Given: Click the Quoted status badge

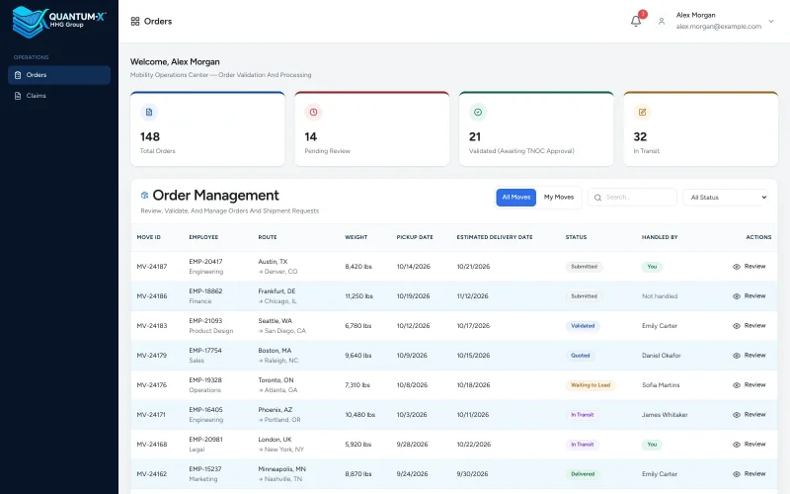Looking at the screenshot, I should [581, 356].
